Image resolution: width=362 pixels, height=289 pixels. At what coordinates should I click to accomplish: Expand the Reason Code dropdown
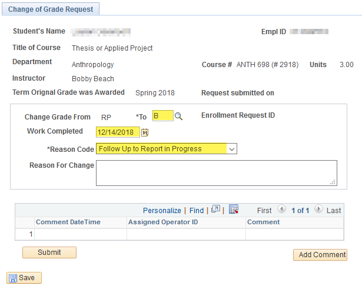click(232, 149)
